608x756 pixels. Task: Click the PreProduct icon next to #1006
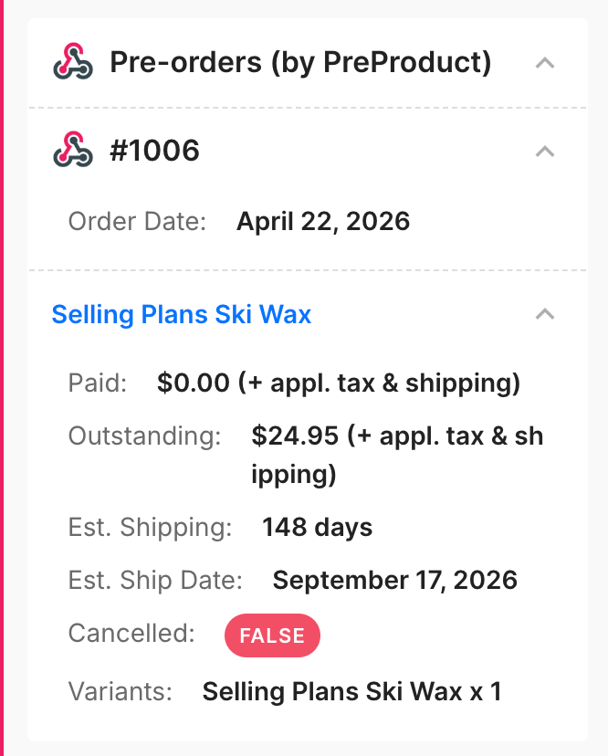tap(73, 151)
